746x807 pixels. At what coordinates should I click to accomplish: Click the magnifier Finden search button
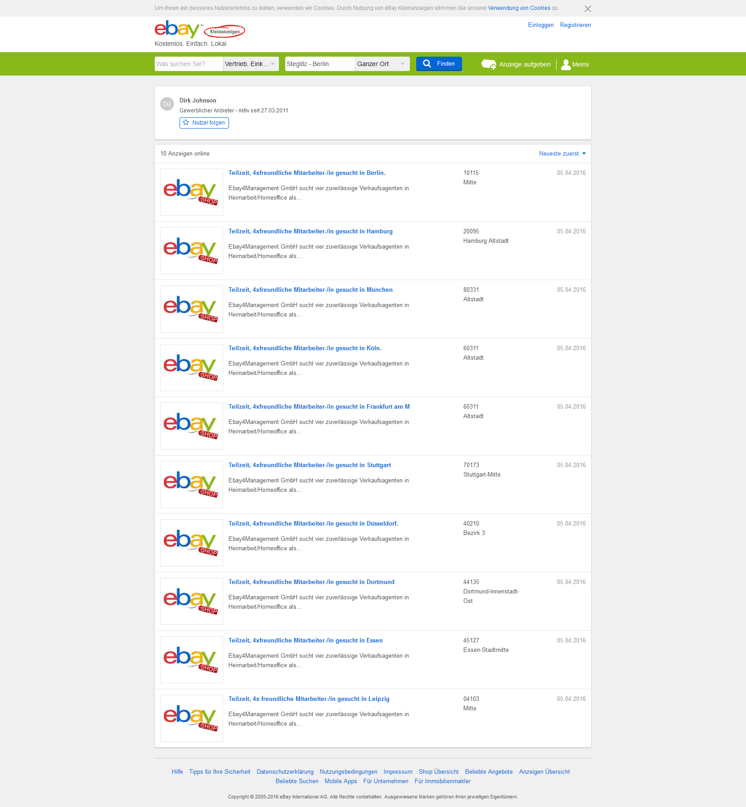[439, 64]
